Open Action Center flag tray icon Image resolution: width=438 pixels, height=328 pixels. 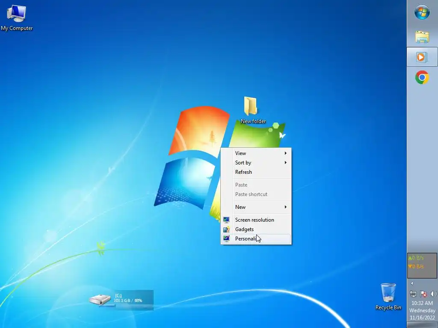[423, 294]
